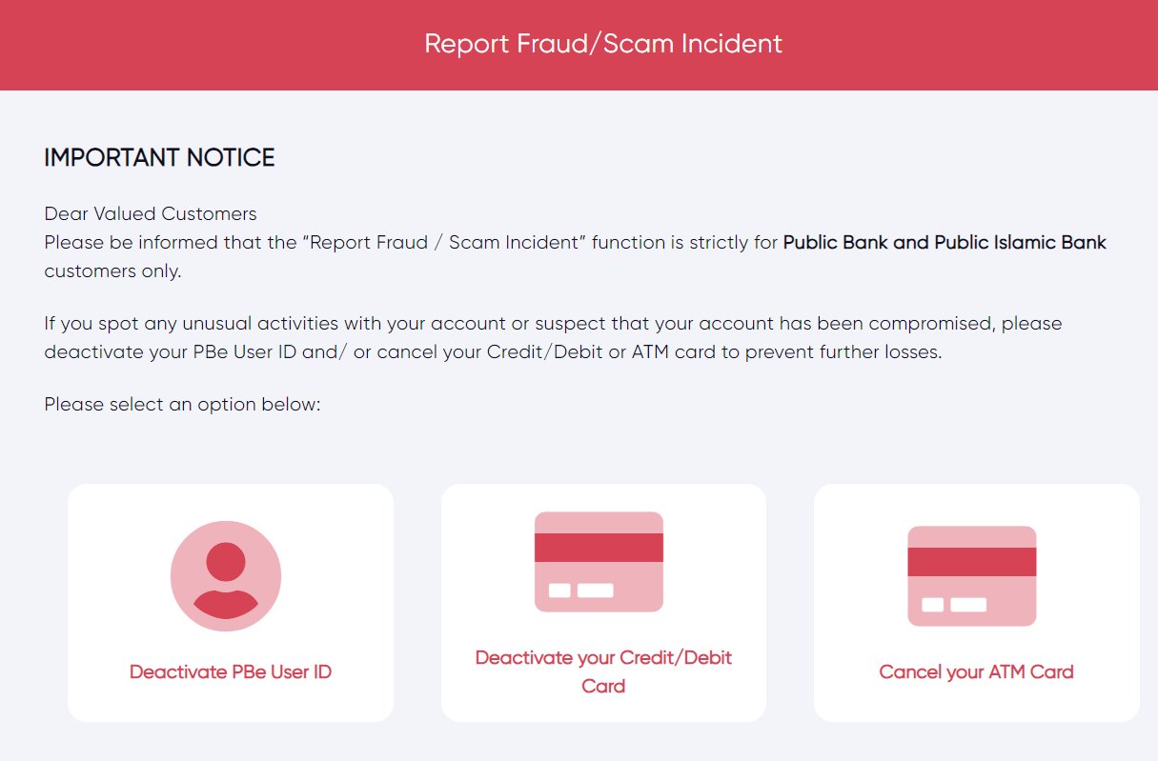Click the Cancel your ATM Card label text

[975, 671]
